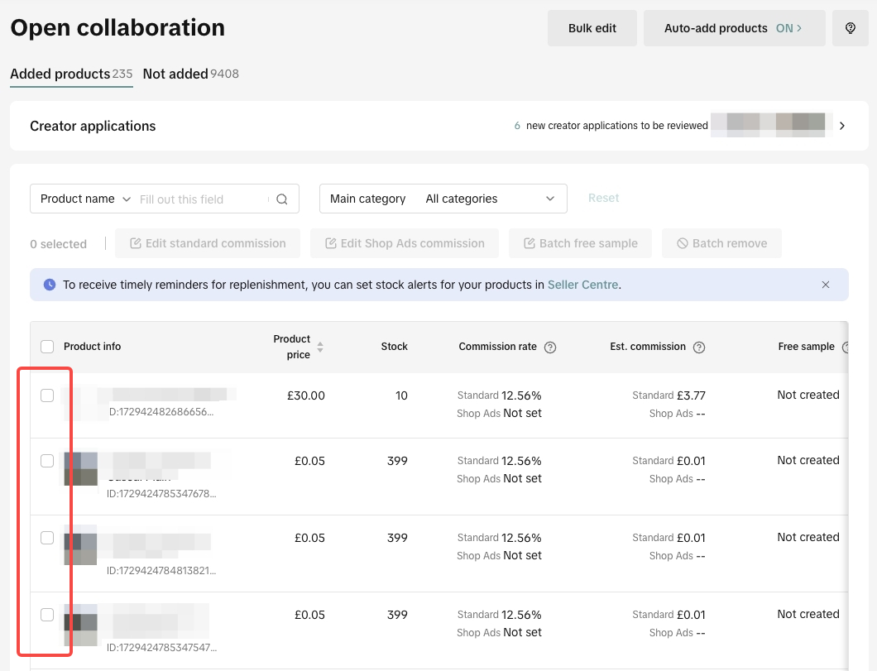Open the Product name search type dropdown
Image resolution: width=877 pixels, height=671 pixels.
(x=85, y=199)
